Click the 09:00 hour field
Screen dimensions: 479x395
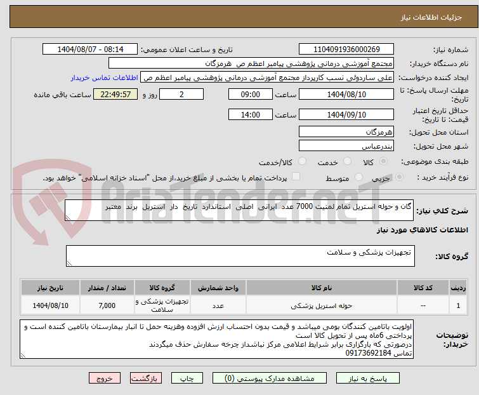tap(250, 94)
